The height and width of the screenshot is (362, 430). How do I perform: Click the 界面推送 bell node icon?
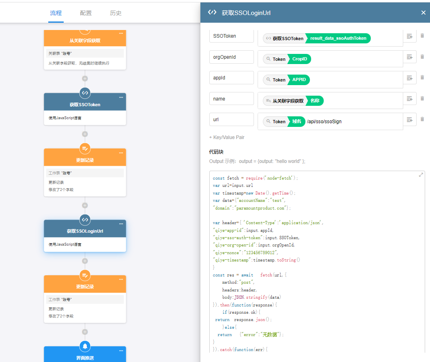tap(85, 346)
